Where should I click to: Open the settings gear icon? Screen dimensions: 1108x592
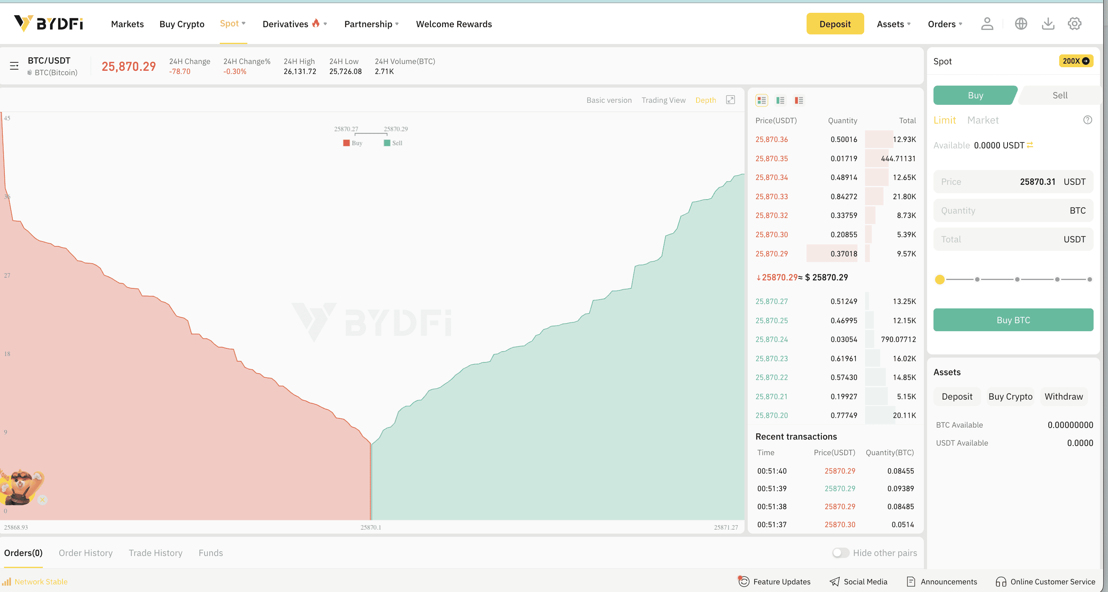pyautogui.click(x=1074, y=24)
